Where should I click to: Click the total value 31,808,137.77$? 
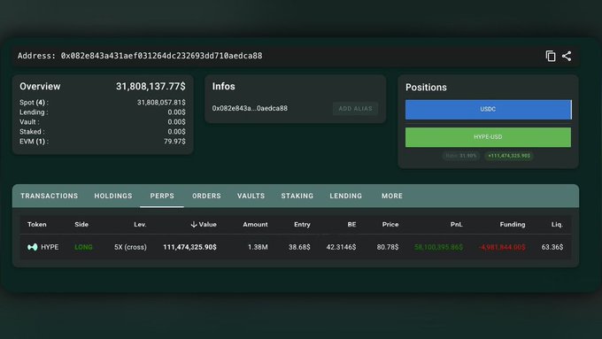click(x=150, y=87)
